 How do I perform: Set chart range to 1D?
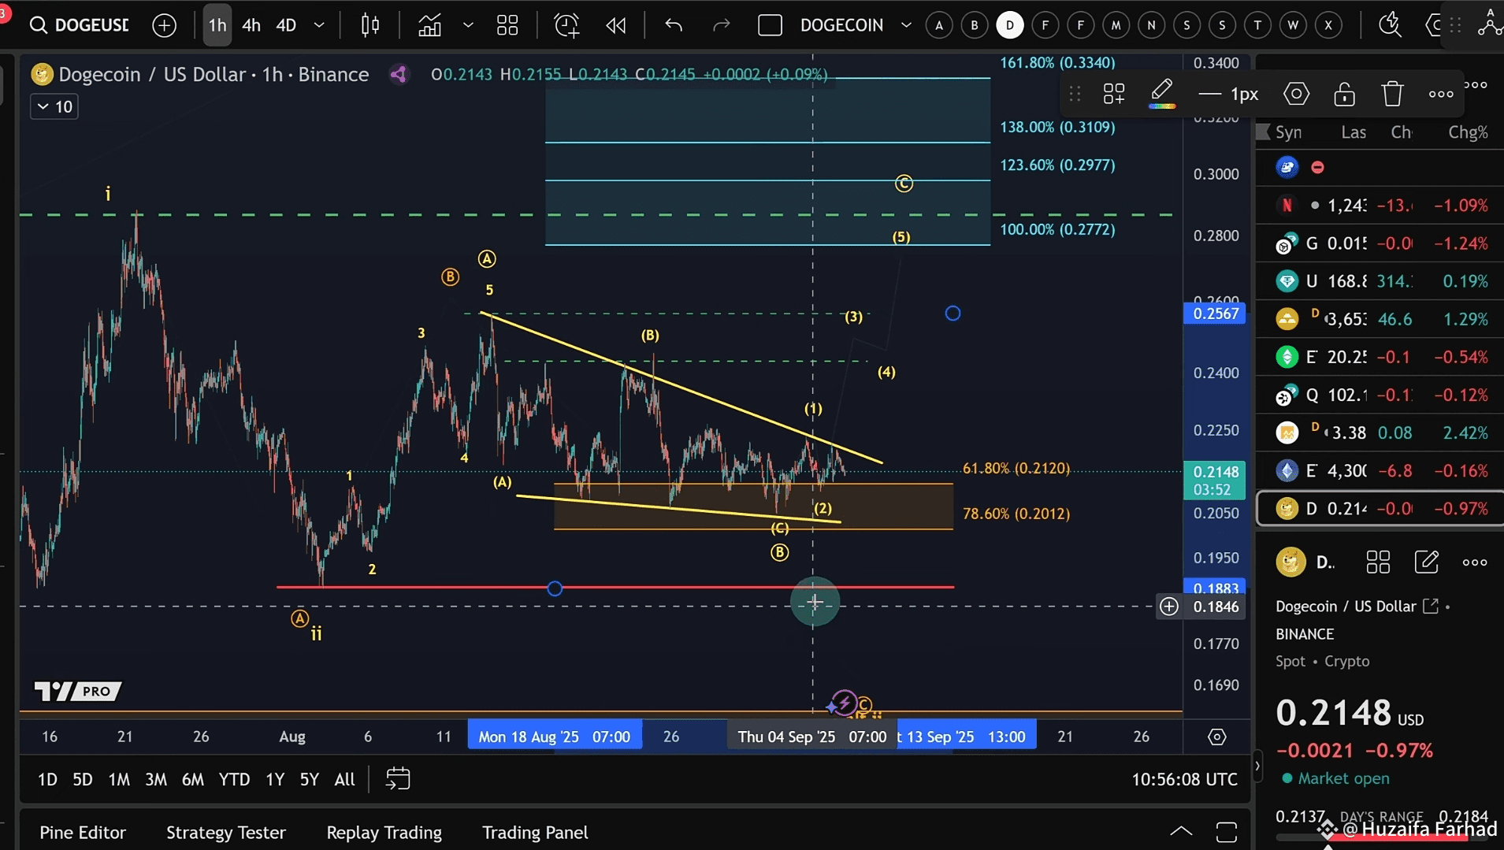coord(47,779)
